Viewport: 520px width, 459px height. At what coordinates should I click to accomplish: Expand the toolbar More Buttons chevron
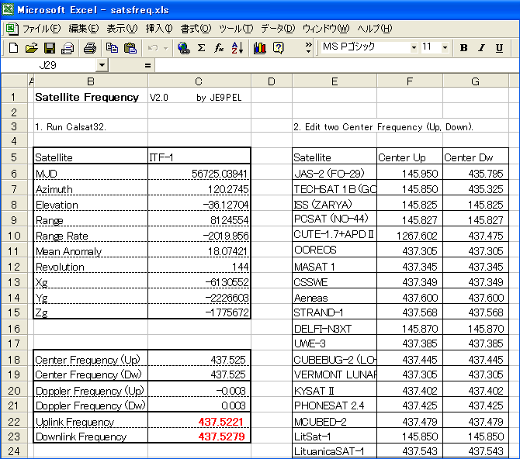tap(308, 48)
